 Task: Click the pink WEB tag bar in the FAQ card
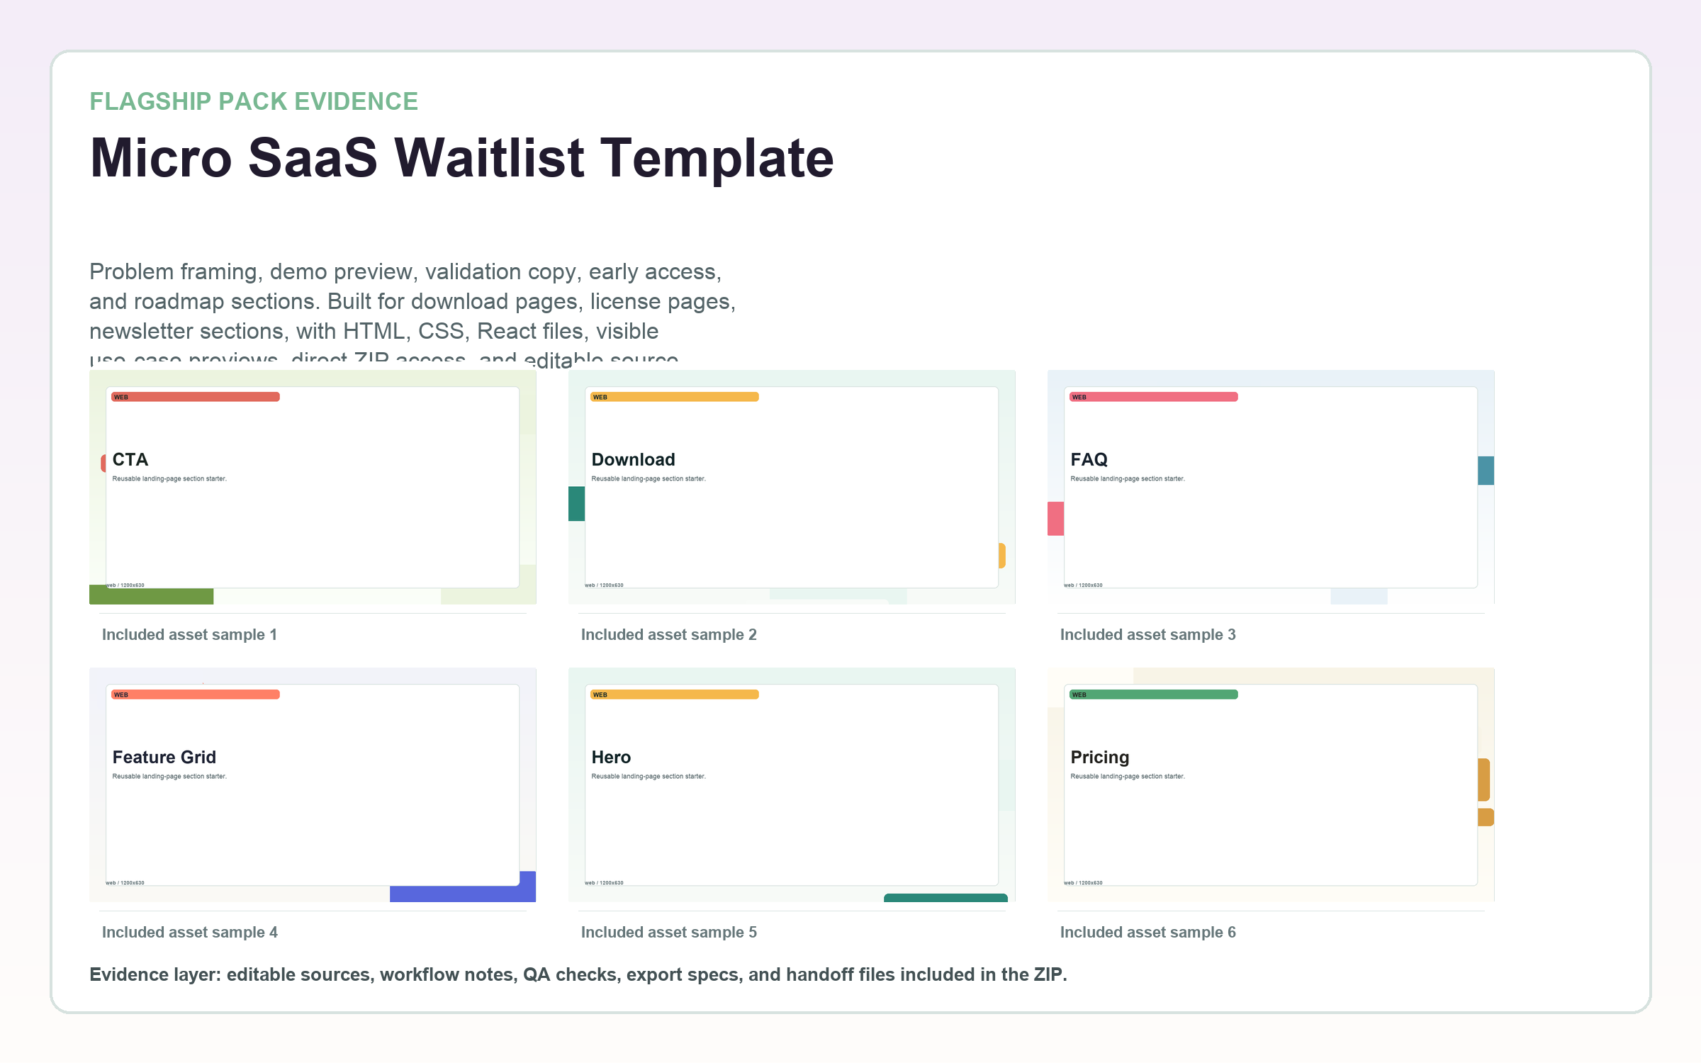tap(1154, 397)
